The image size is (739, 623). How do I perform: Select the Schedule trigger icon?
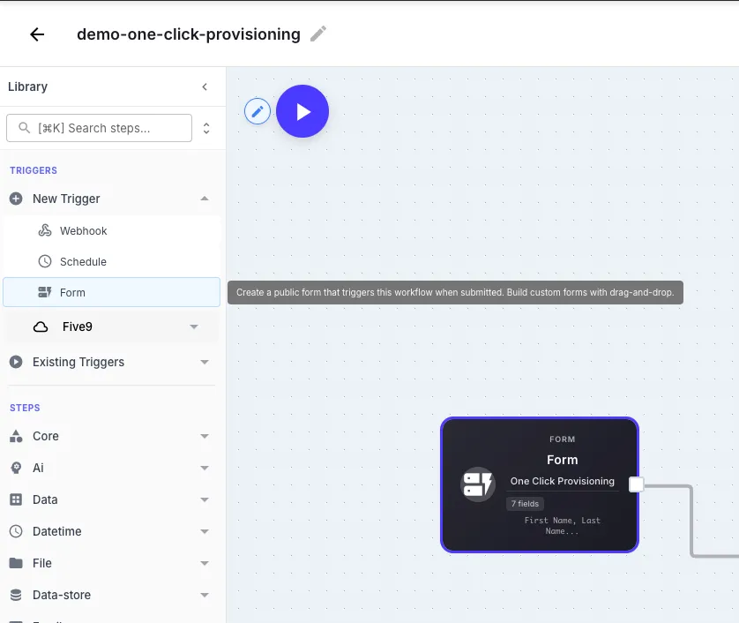(x=46, y=261)
